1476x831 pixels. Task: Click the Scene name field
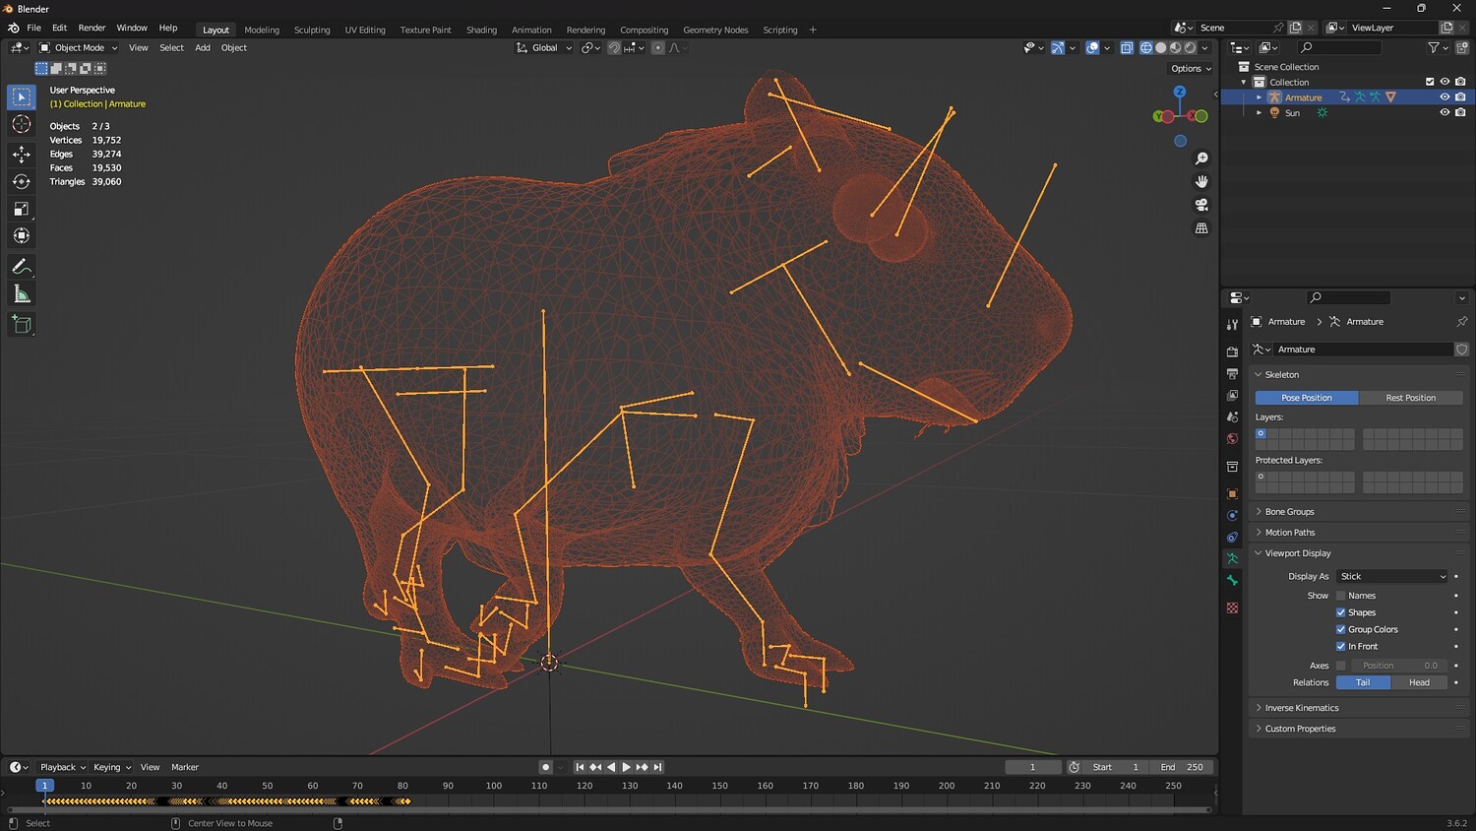click(1235, 28)
